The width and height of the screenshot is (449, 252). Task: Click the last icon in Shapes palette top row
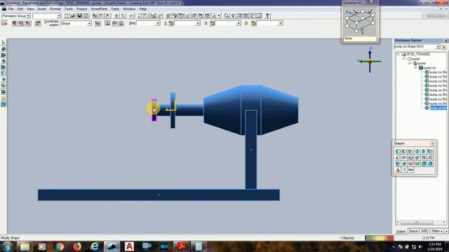point(430,151)
